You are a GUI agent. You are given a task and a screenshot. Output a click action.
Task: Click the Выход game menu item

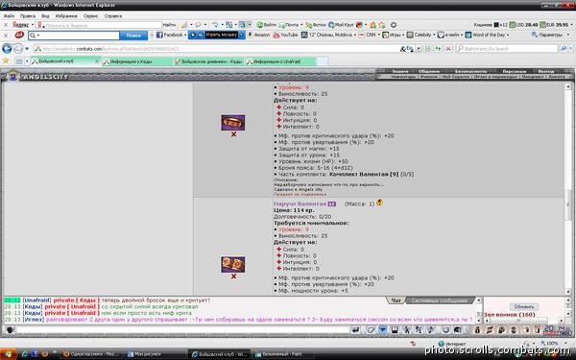coord(546,71)
